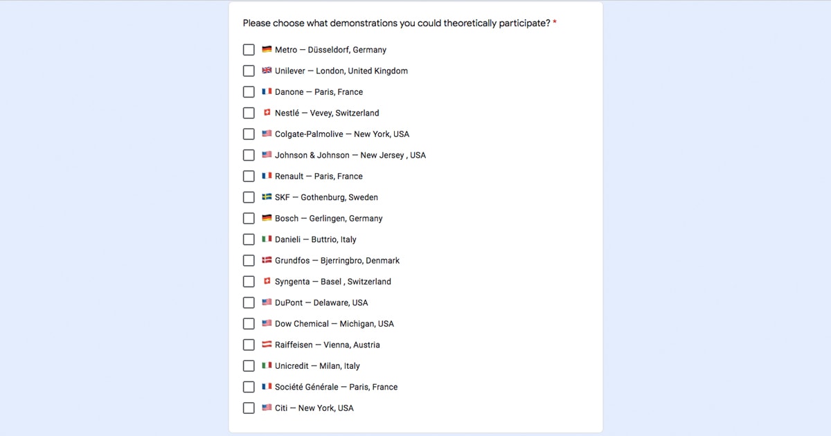Tick the Syngenta — Basel, Switzerland checkbox
The height and width of the screenshot is (436, 831).
pyautogui.click(x=249, y=282)
